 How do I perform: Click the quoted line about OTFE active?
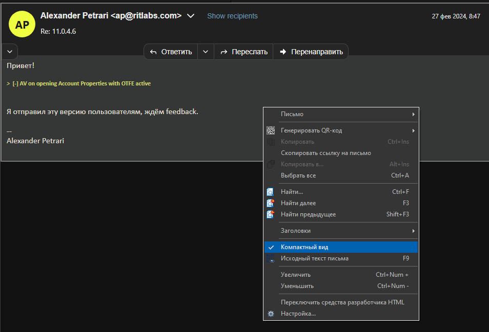tap(81, 83)
